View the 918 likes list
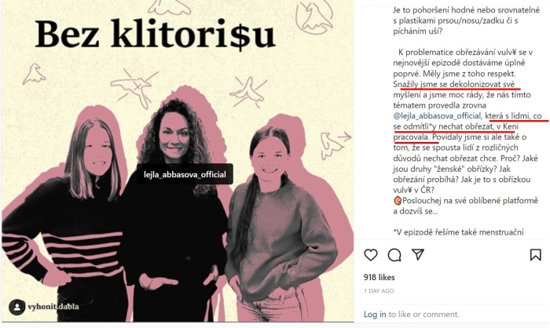 tap(379, 277)
